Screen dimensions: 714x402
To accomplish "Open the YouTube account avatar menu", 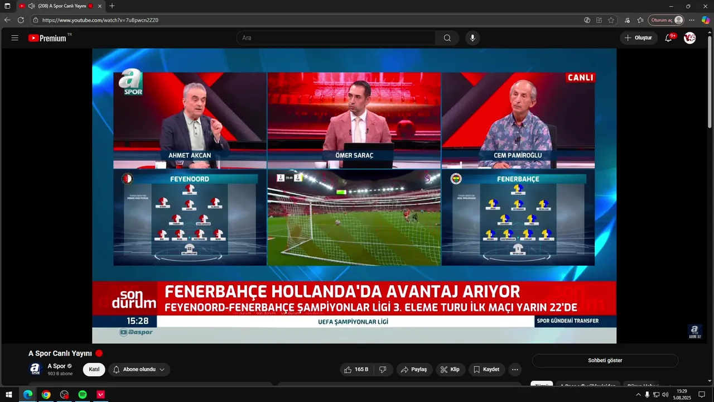I will (x=690, y=38).
